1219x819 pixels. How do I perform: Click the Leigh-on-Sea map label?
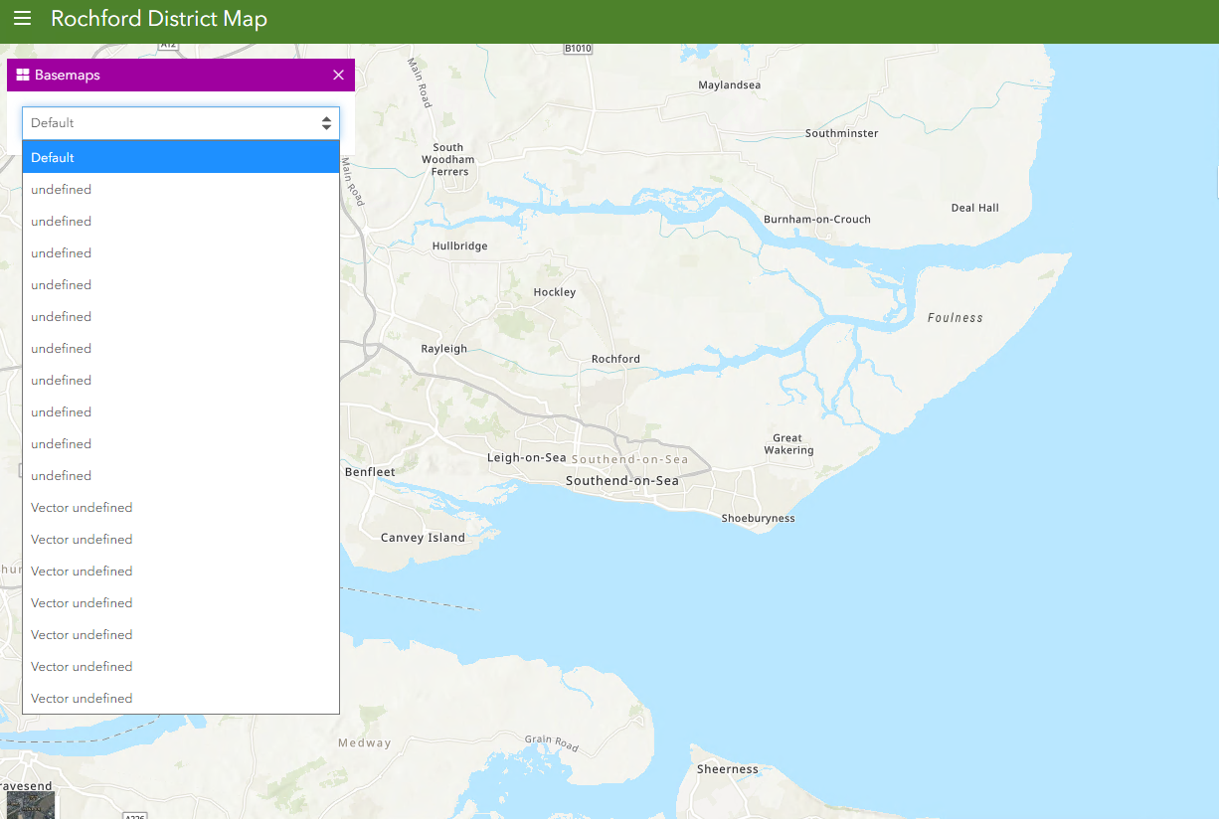527,458
